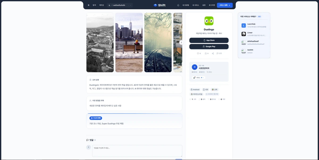319x160 pixels.
Task: Click the 시프트관리자 blue avatar
Action: click(x=195, y=67)
